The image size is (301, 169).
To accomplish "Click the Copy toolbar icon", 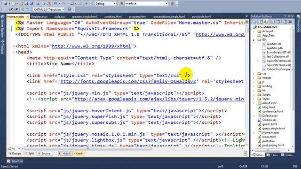I will click(43, 3).
